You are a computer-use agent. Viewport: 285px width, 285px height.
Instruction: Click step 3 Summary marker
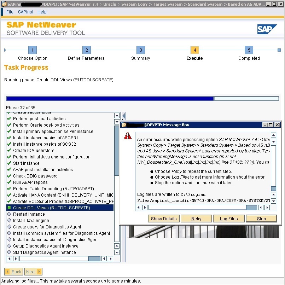coord(141,50)
